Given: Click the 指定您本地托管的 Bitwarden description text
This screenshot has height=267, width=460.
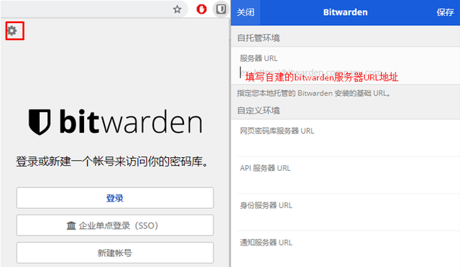Looking at the screenshot, I should pyautogui.click(x=313, y=93).
